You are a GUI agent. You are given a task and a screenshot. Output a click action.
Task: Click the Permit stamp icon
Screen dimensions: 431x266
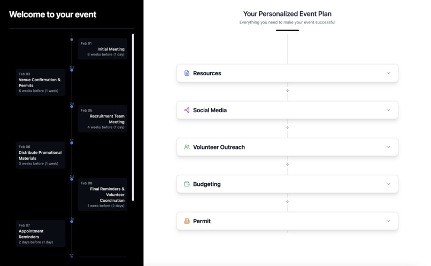187,221
